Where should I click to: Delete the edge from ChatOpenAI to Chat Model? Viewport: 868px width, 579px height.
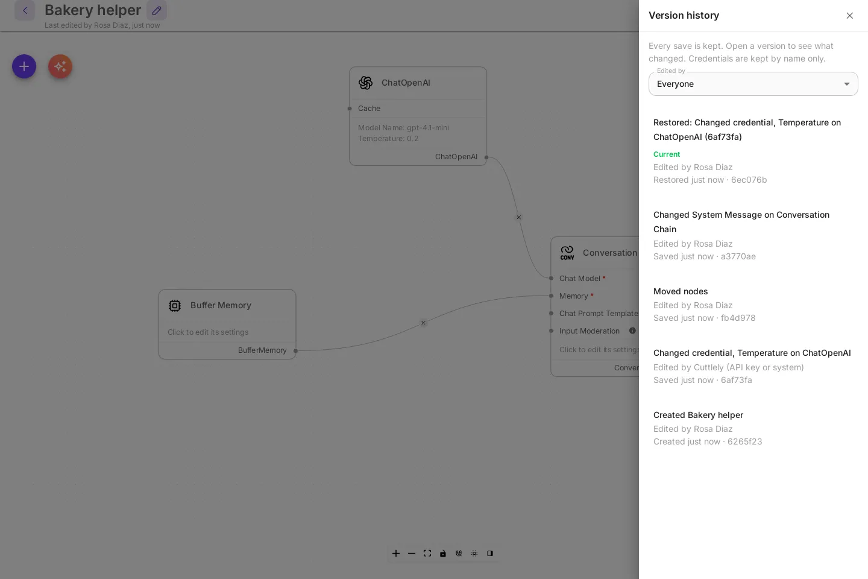click(518, 217)
